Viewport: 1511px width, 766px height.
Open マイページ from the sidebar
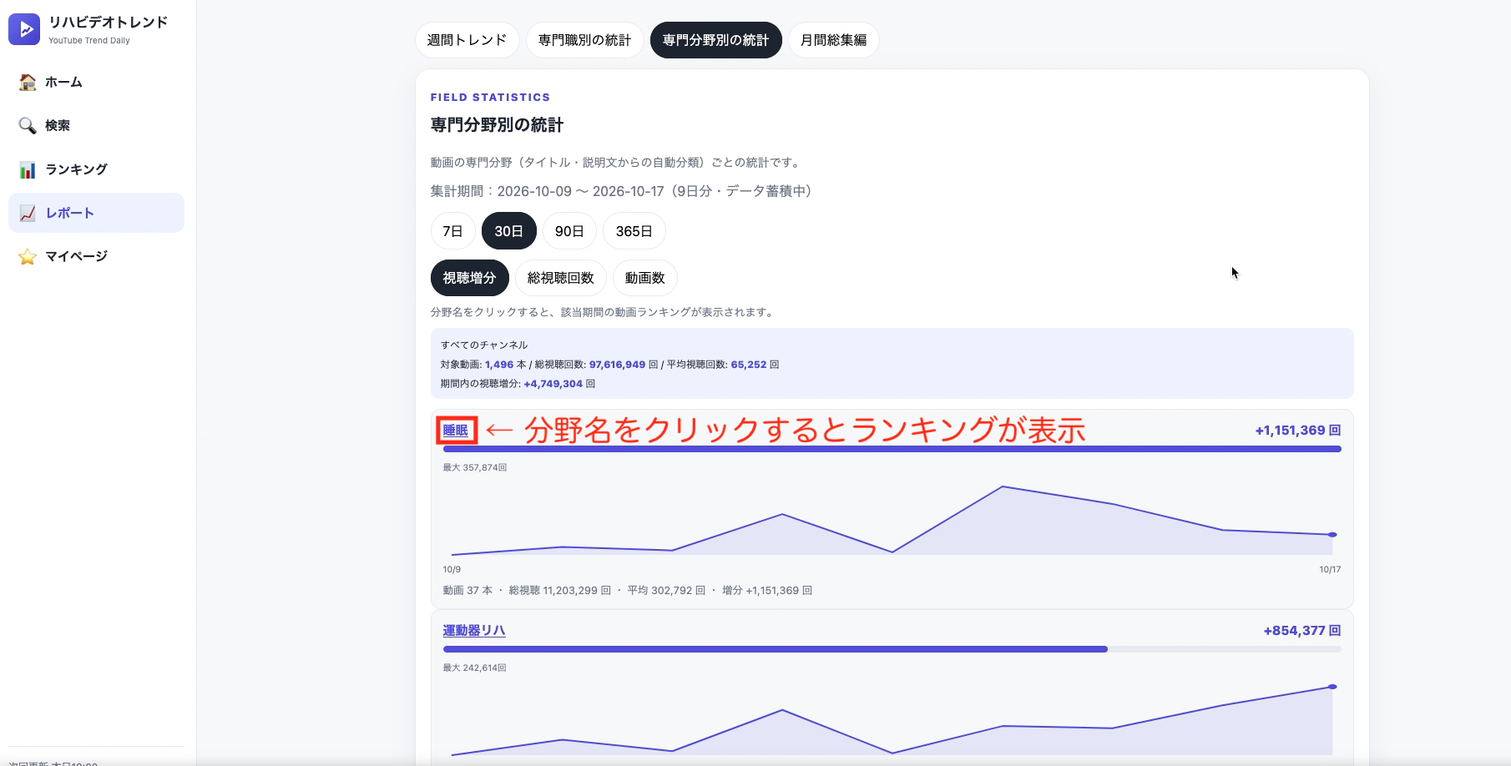pyautogui.click(x=96, y=256)
